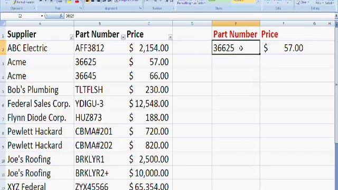338x190 pixels.
Task: Open the Part Number filter dropdown in column B
Action: coord(123,37)
